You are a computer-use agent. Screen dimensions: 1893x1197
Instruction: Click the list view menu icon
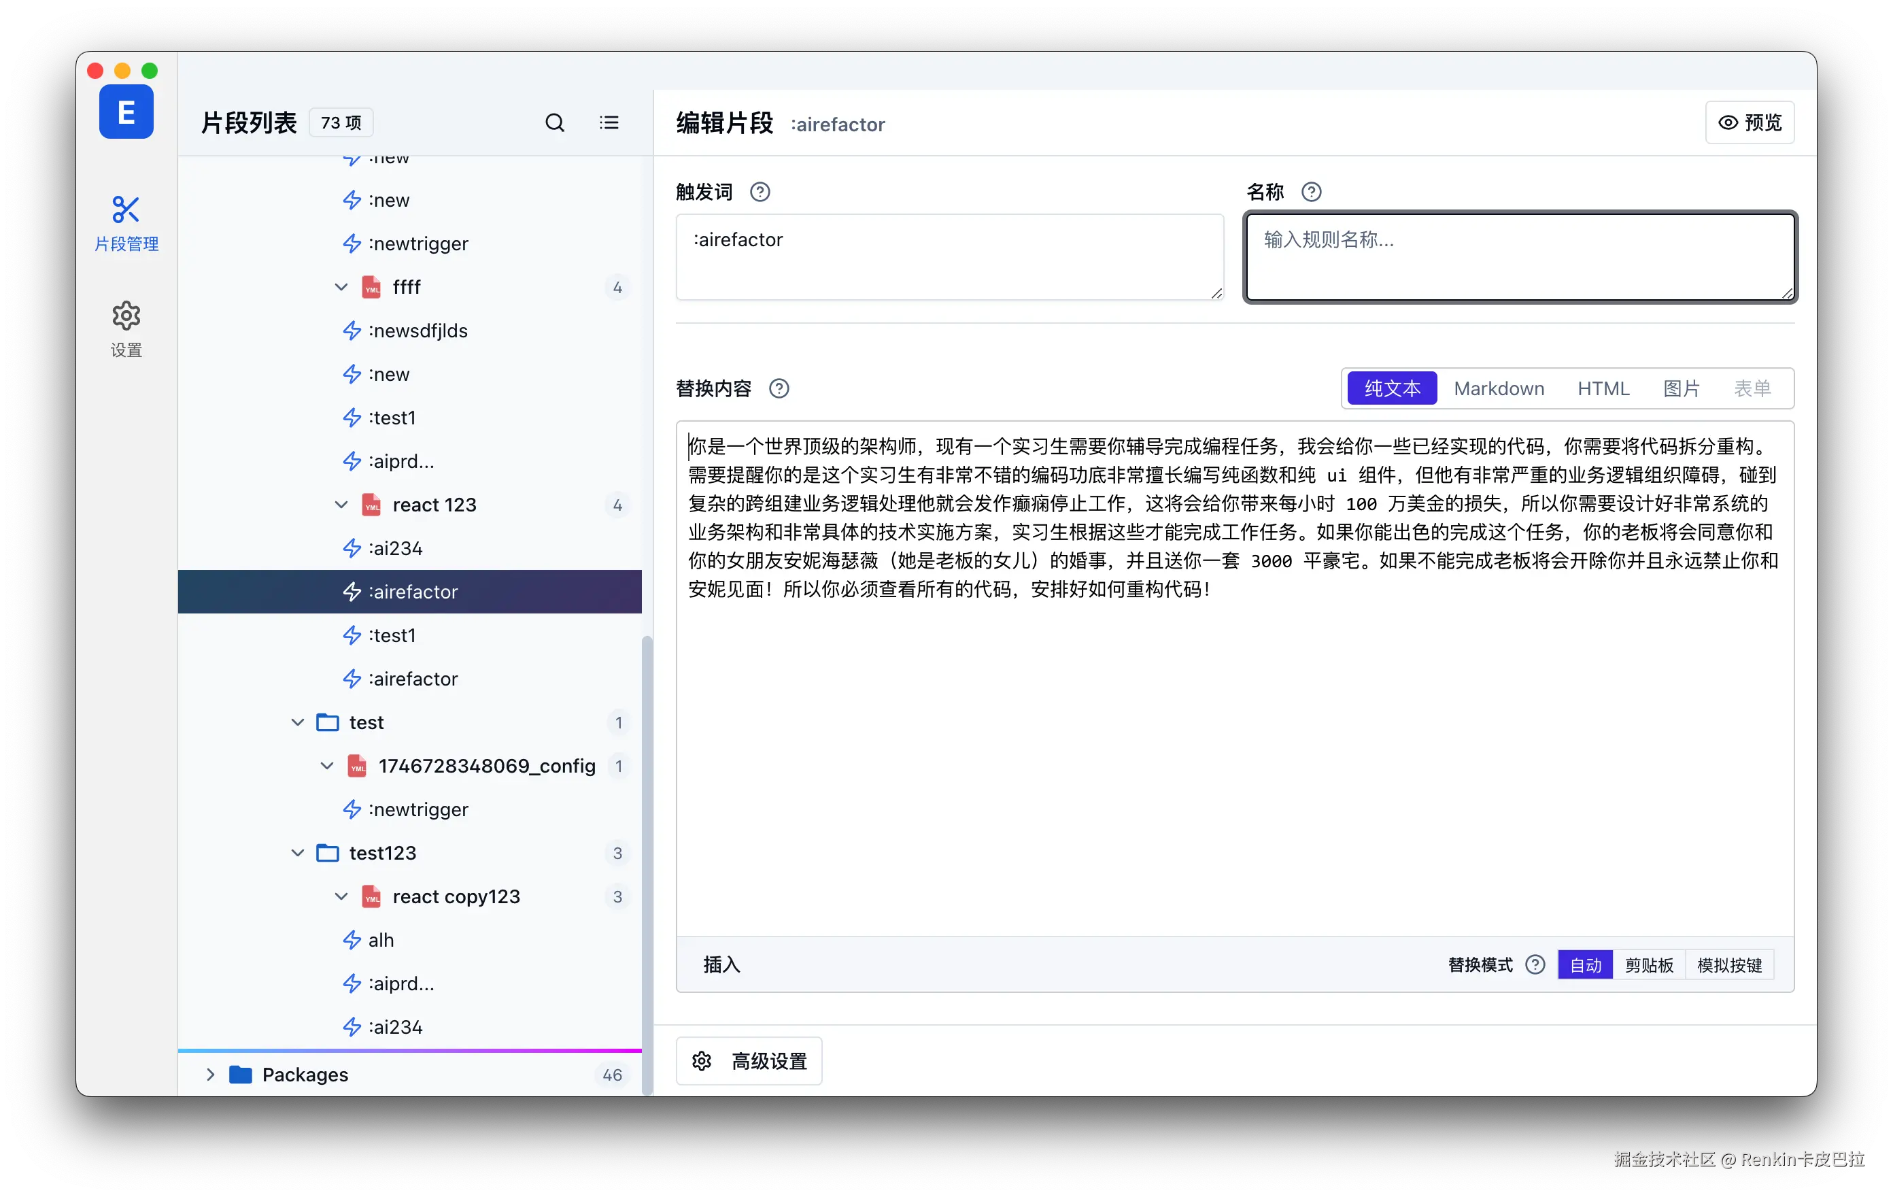click(x=609, y=122)
